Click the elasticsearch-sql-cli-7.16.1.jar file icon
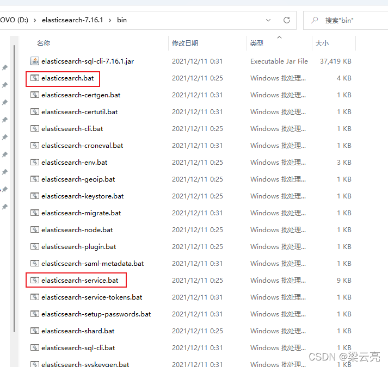388x367 pixels. (35, 61)
